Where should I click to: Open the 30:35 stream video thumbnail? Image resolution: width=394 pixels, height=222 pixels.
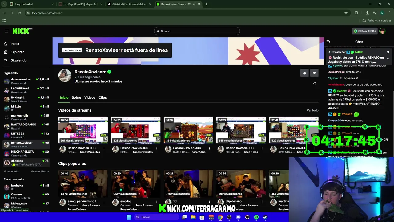(x=241, y=130)
